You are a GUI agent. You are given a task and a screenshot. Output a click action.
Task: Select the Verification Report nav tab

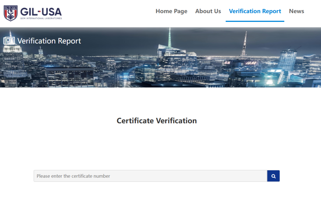tap(255, 11)
